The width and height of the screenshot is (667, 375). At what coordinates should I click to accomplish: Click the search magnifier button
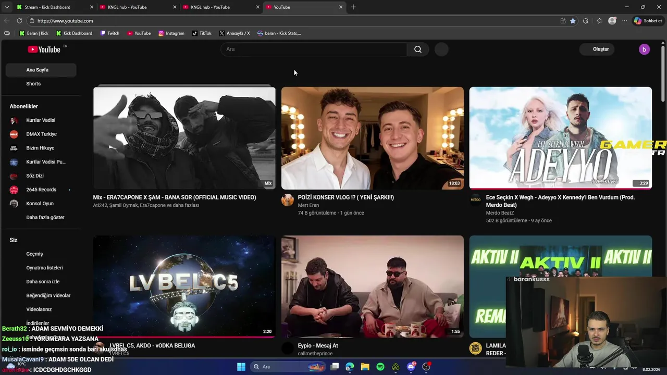point(418,49)
